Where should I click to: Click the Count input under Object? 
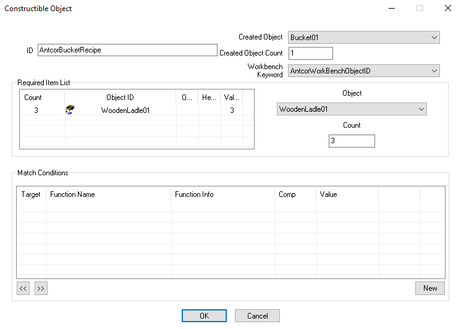click(352, 141)
